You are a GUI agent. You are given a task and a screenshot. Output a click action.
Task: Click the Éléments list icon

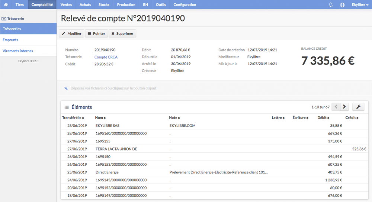67,107
